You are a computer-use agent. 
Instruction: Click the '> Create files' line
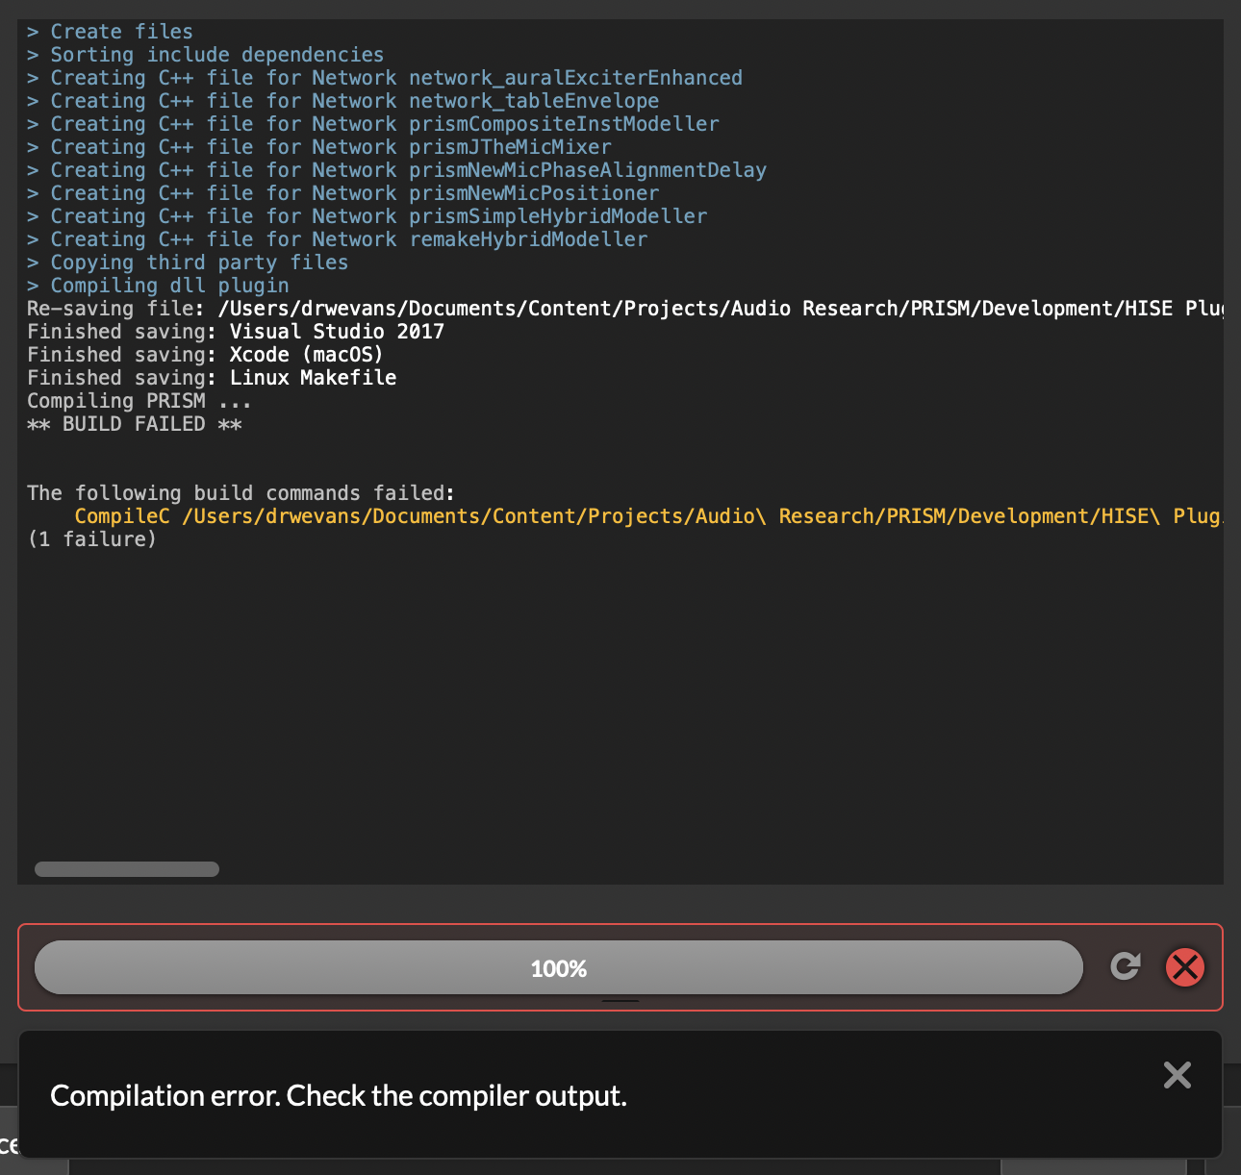pyautogui.click(x=110, y=32)
